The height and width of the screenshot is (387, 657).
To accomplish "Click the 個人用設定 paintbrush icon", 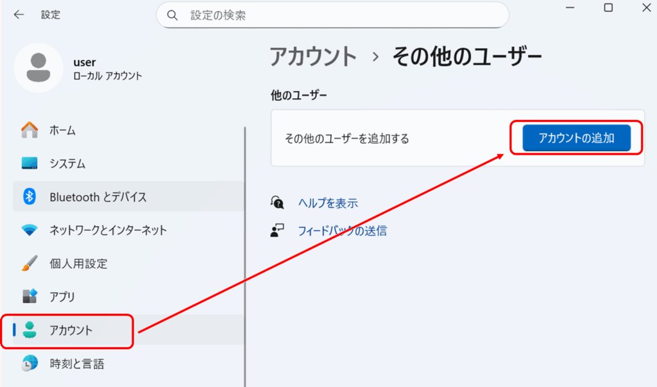I will (x=30, y=264).
